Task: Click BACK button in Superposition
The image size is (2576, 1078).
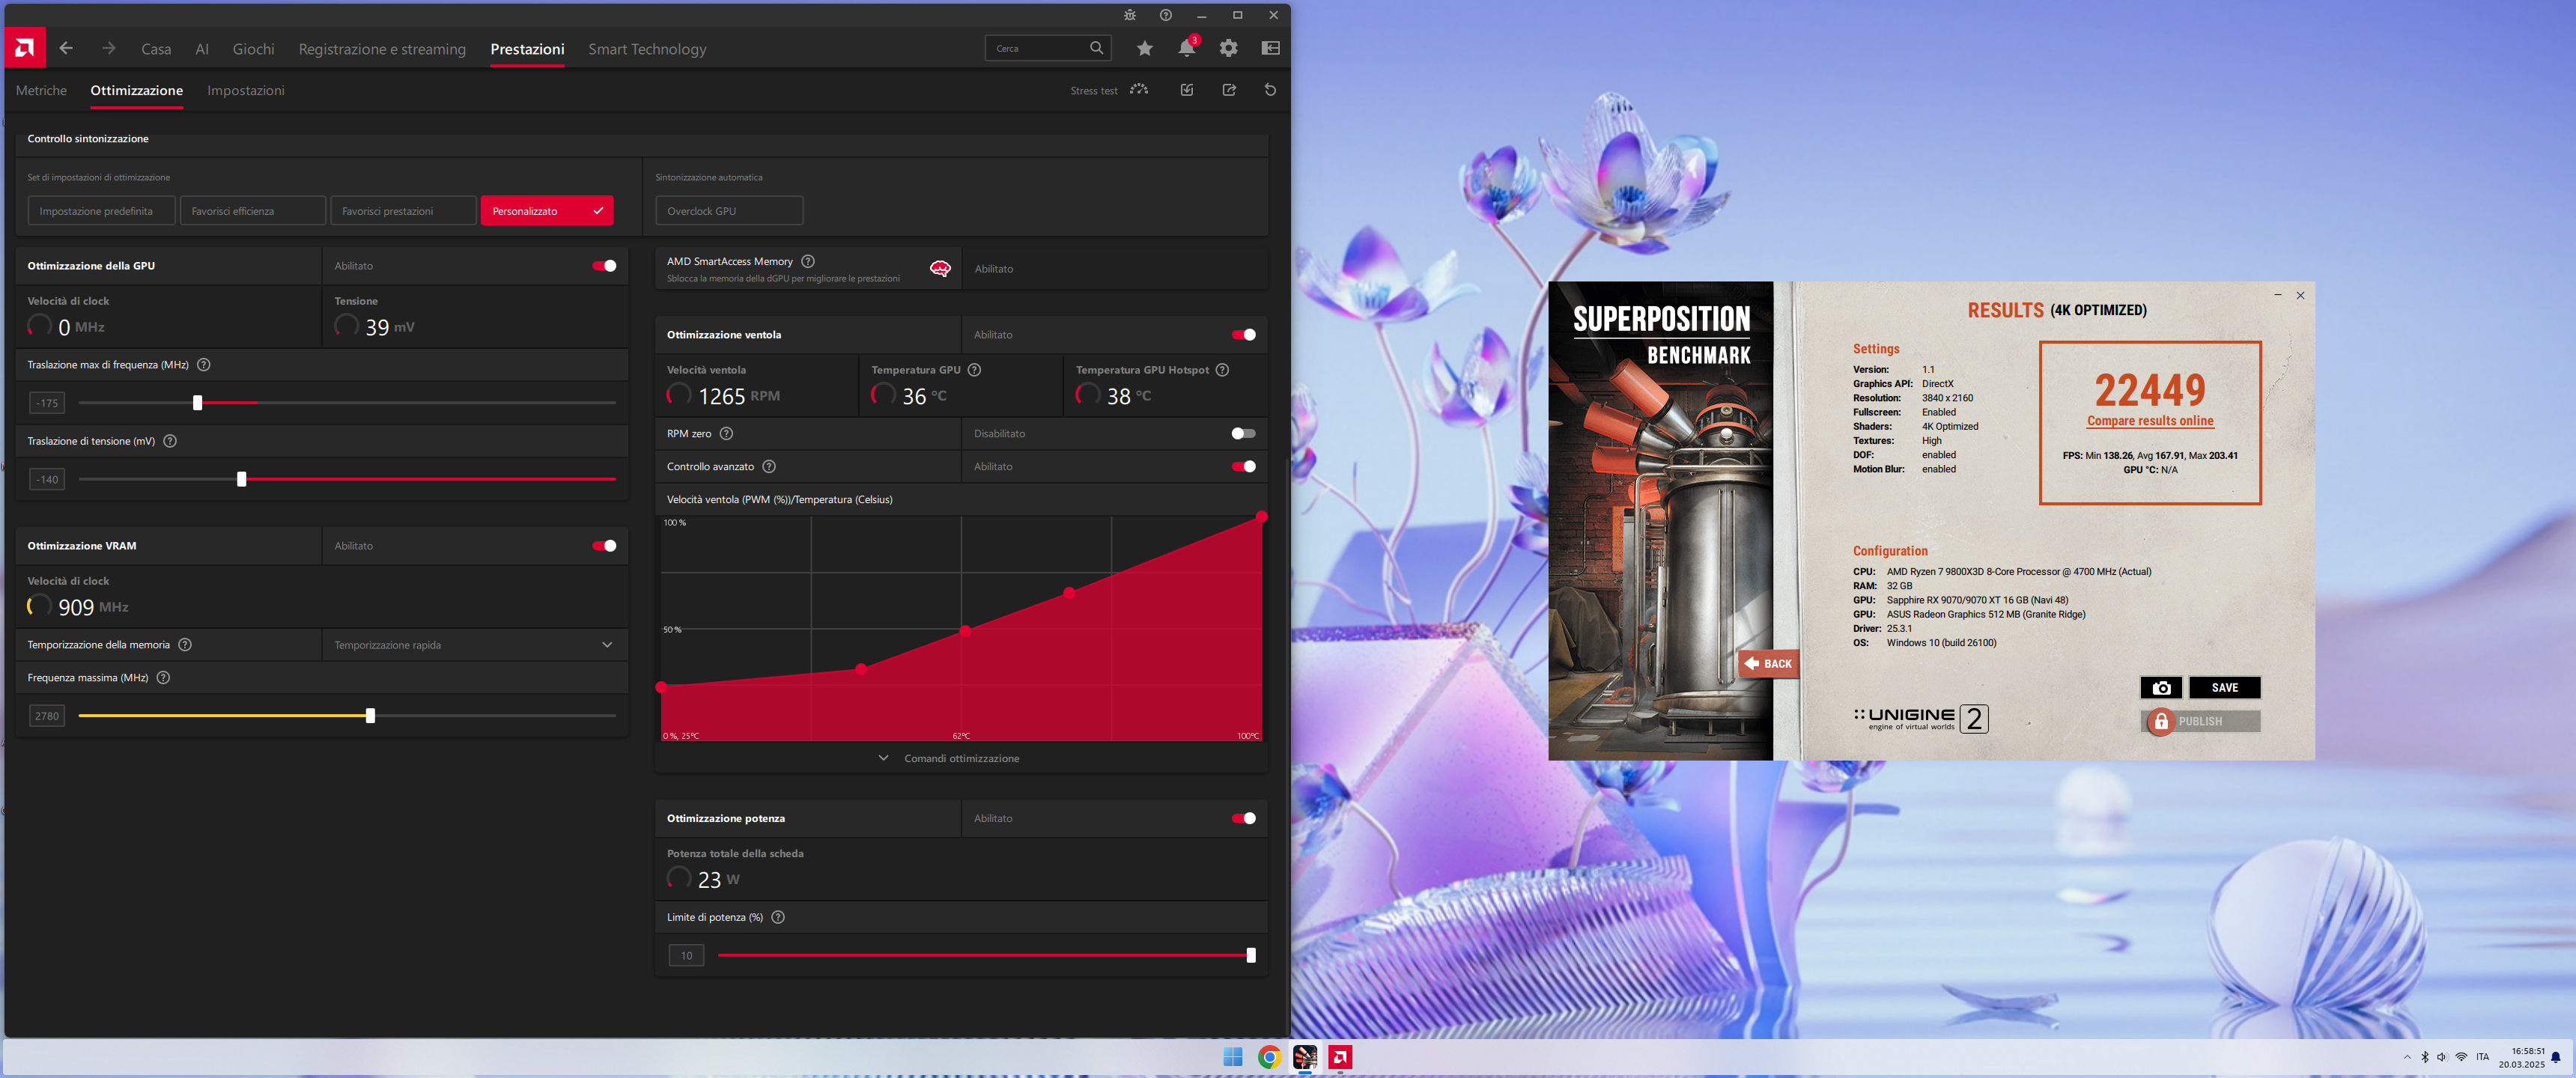Action: (x=1768, y=664)
